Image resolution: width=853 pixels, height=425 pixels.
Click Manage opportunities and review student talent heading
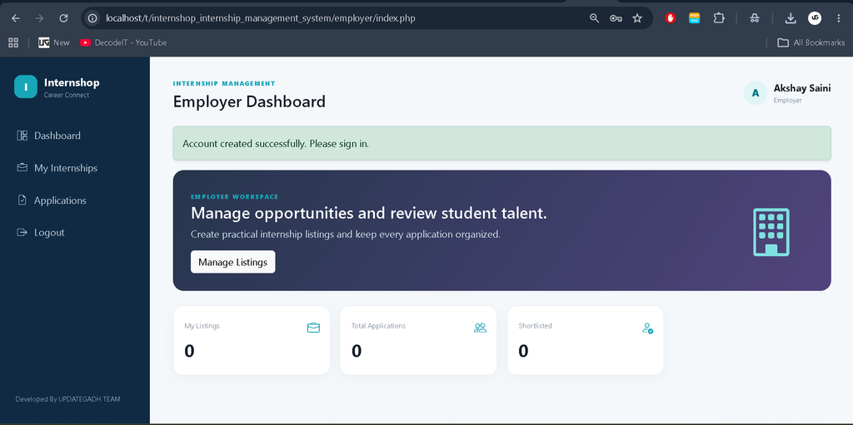(x=369, y=214)
